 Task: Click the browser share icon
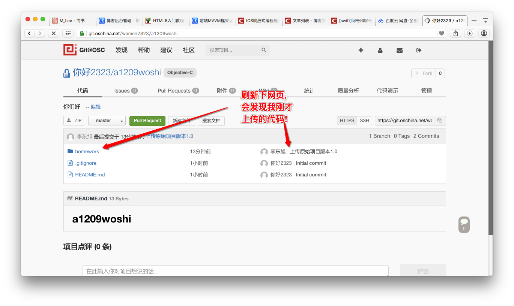tap(455, 33)
